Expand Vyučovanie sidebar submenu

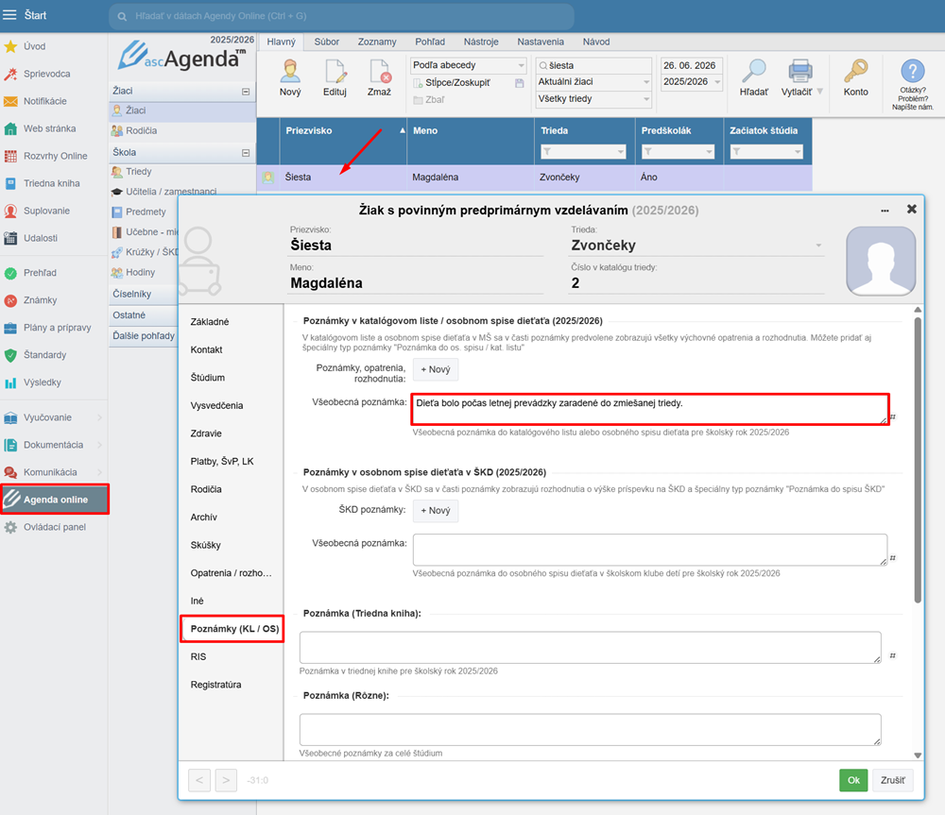tap(100, 417)
